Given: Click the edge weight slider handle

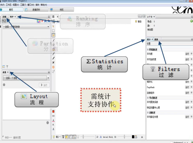Looking at the screenshot, I should click(83, 137).
